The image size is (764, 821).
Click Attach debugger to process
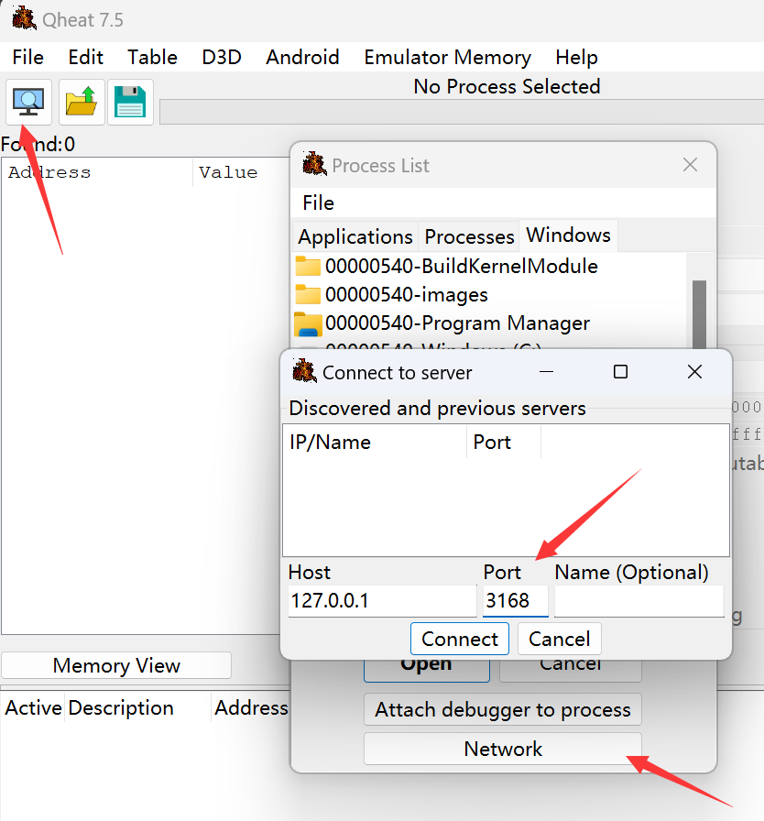click(503, 709)
